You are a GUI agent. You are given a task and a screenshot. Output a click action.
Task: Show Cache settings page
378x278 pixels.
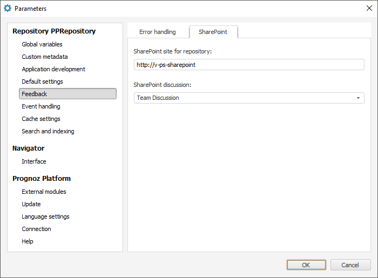pos(41,119)
